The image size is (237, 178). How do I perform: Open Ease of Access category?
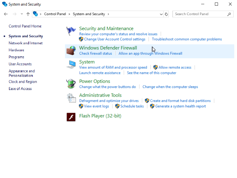point(20,89)
